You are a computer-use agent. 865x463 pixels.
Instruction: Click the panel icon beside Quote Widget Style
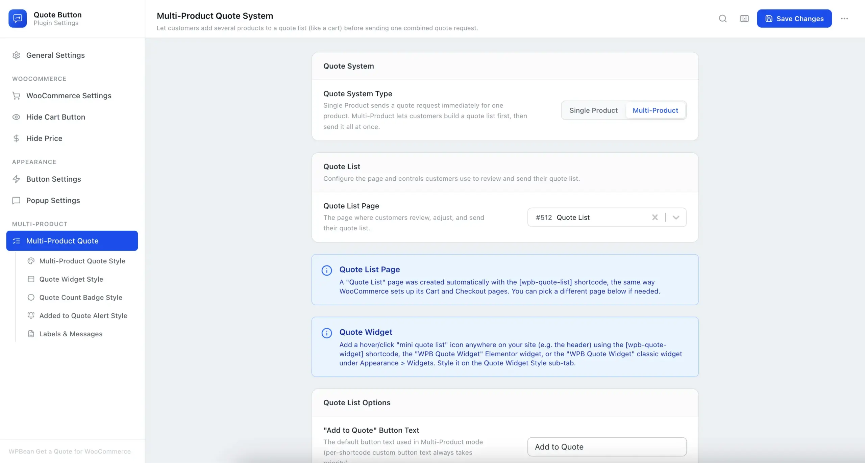coord(31,279)
